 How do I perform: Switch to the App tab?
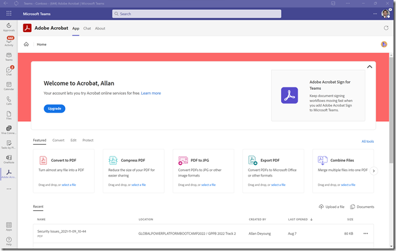click(76, 28)
